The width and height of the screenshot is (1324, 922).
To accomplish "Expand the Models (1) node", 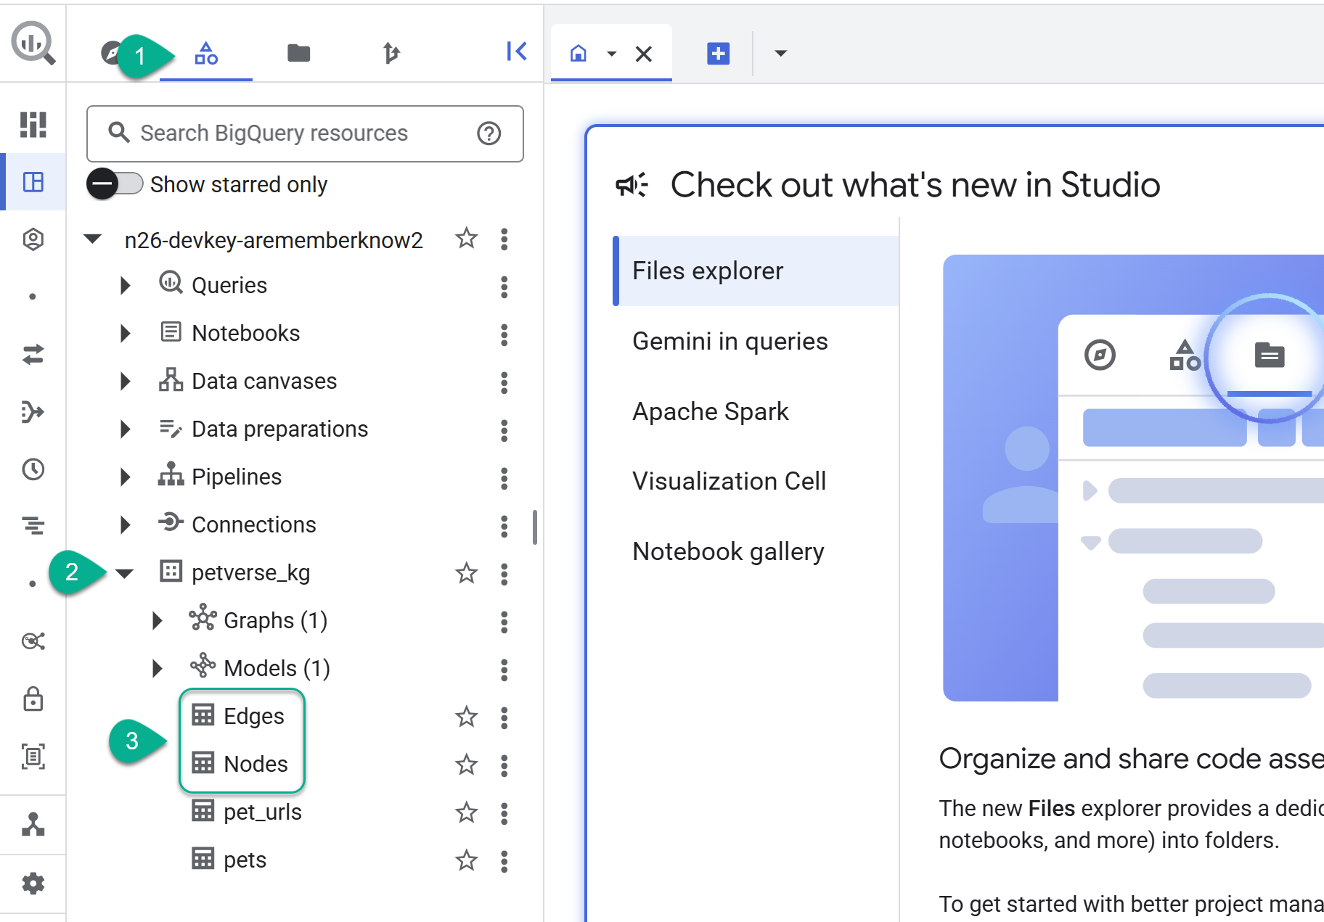I will (157, 669).
